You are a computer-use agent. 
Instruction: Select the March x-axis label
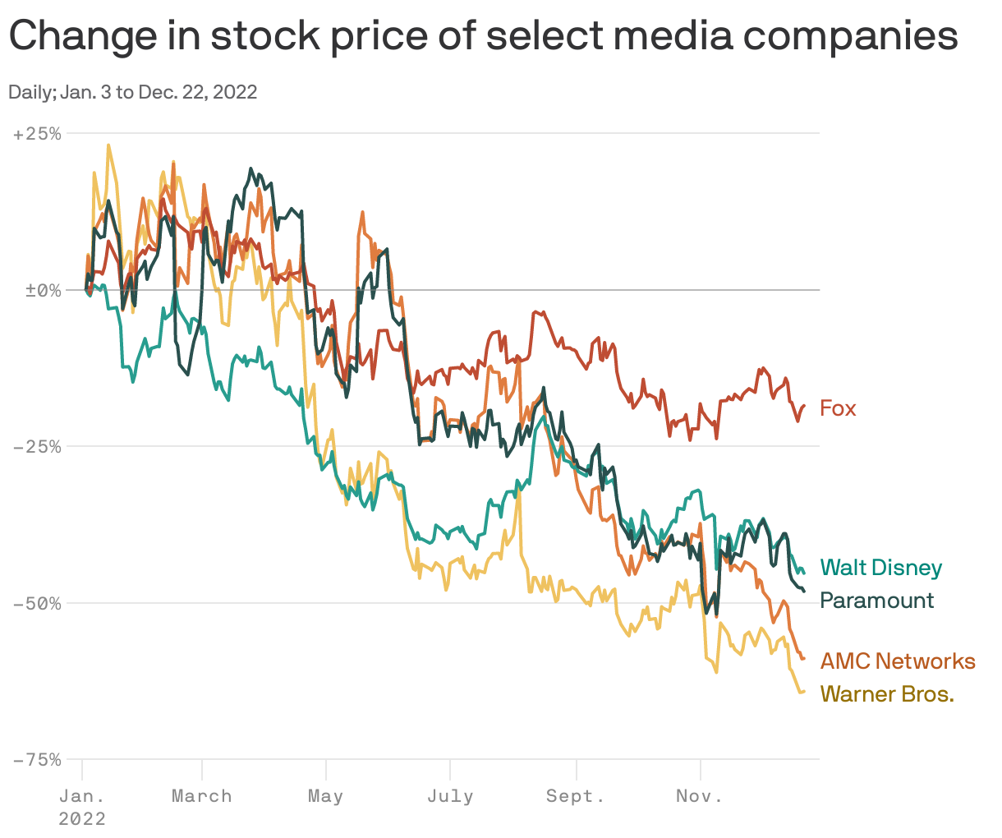[x=201, y=796]
